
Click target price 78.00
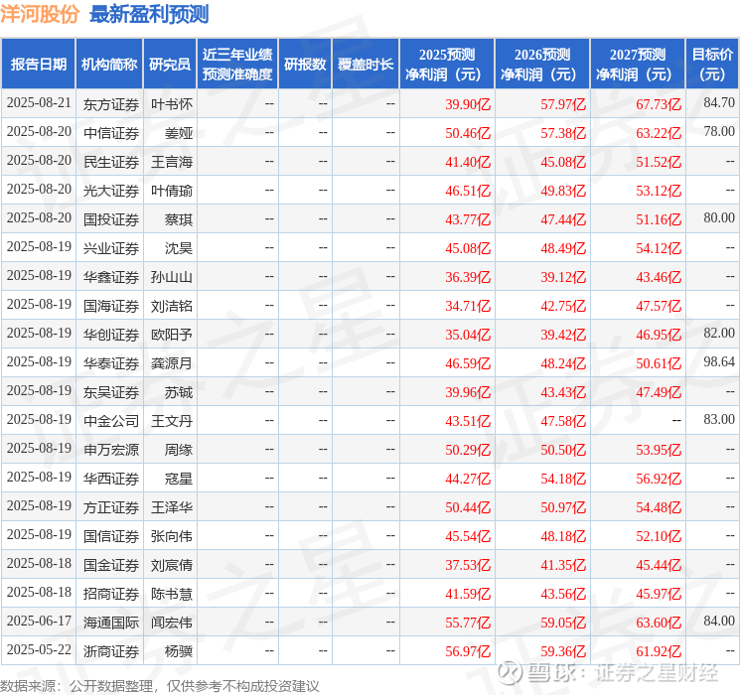point(719,131)
